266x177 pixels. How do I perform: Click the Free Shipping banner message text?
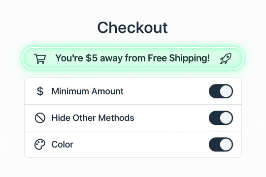(133, 58)
